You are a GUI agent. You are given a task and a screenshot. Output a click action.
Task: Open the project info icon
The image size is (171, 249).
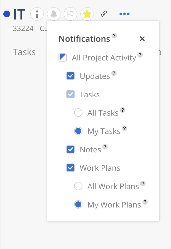[x=37, y=14]
